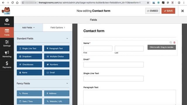Delete the Name field with trash icon
The height and width of the screenshot is (105, 187).
[x=174, y=43]
